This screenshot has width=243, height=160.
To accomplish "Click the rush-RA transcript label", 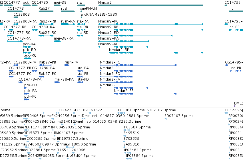I will (x=68, y=21).
